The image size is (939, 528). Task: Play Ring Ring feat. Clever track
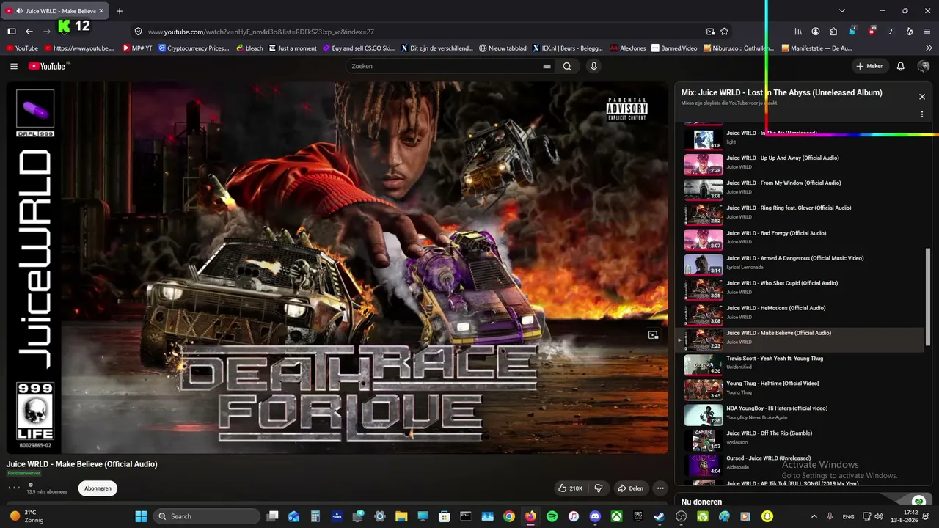point(803,213)
